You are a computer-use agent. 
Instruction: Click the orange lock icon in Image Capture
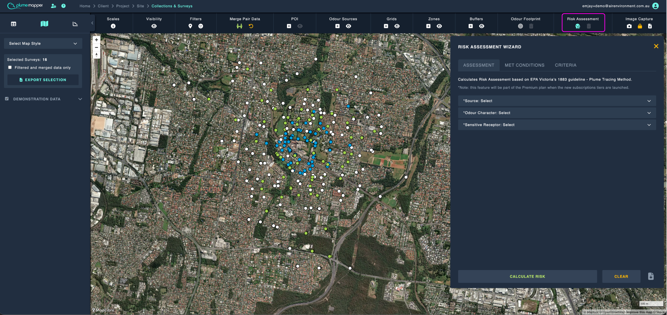640,26
